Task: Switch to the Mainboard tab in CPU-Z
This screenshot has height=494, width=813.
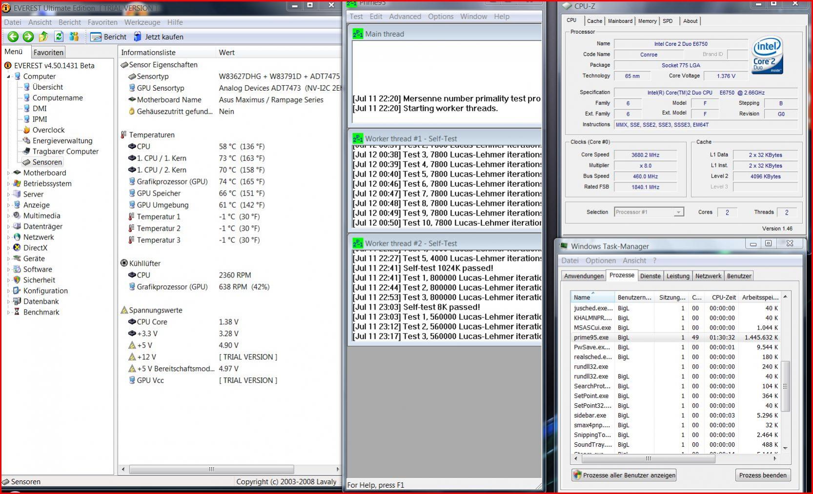Action: pyautogui.click(x=620, y=21)
